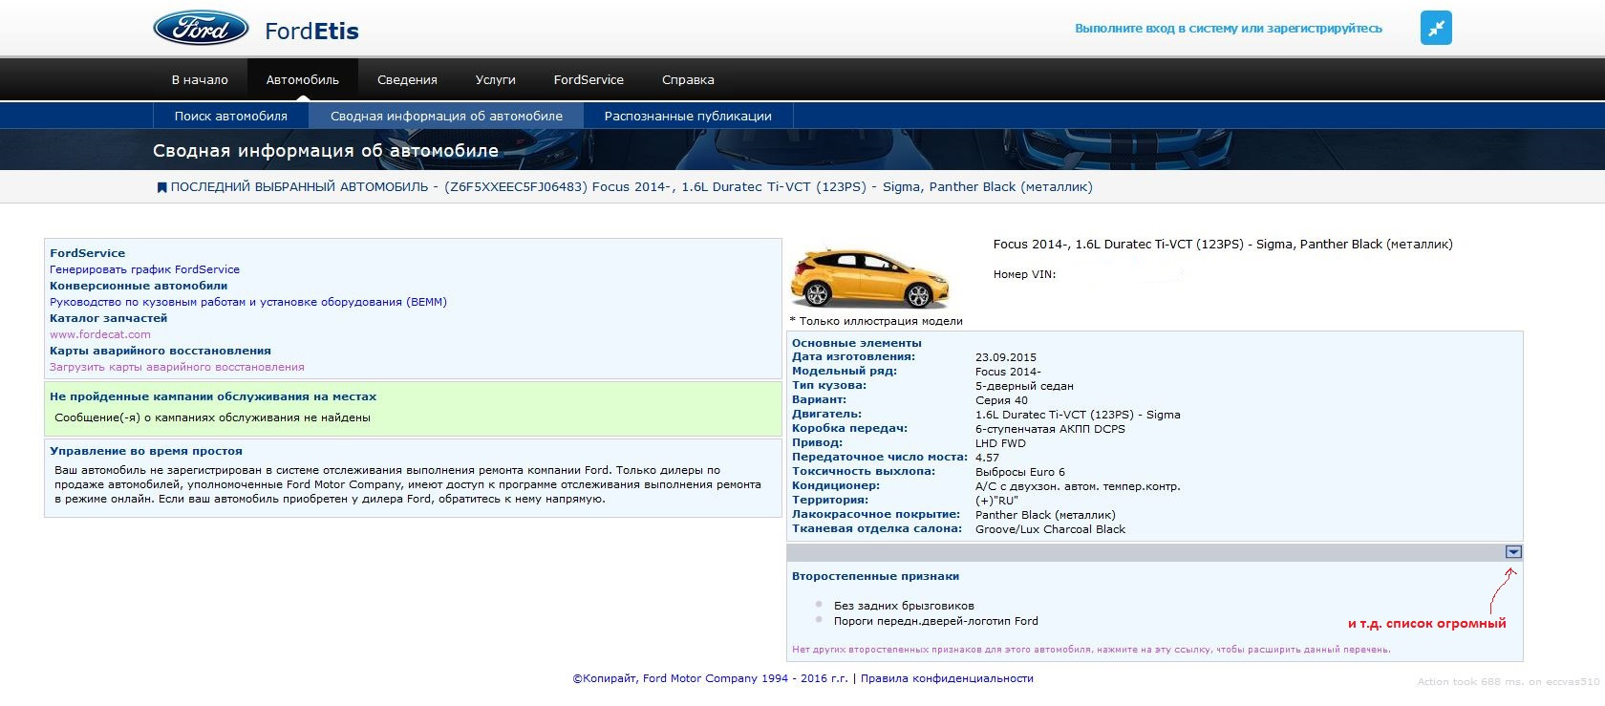
Task: Click the blue collapse arrows icon
Action: click(x=1436, y=28)
